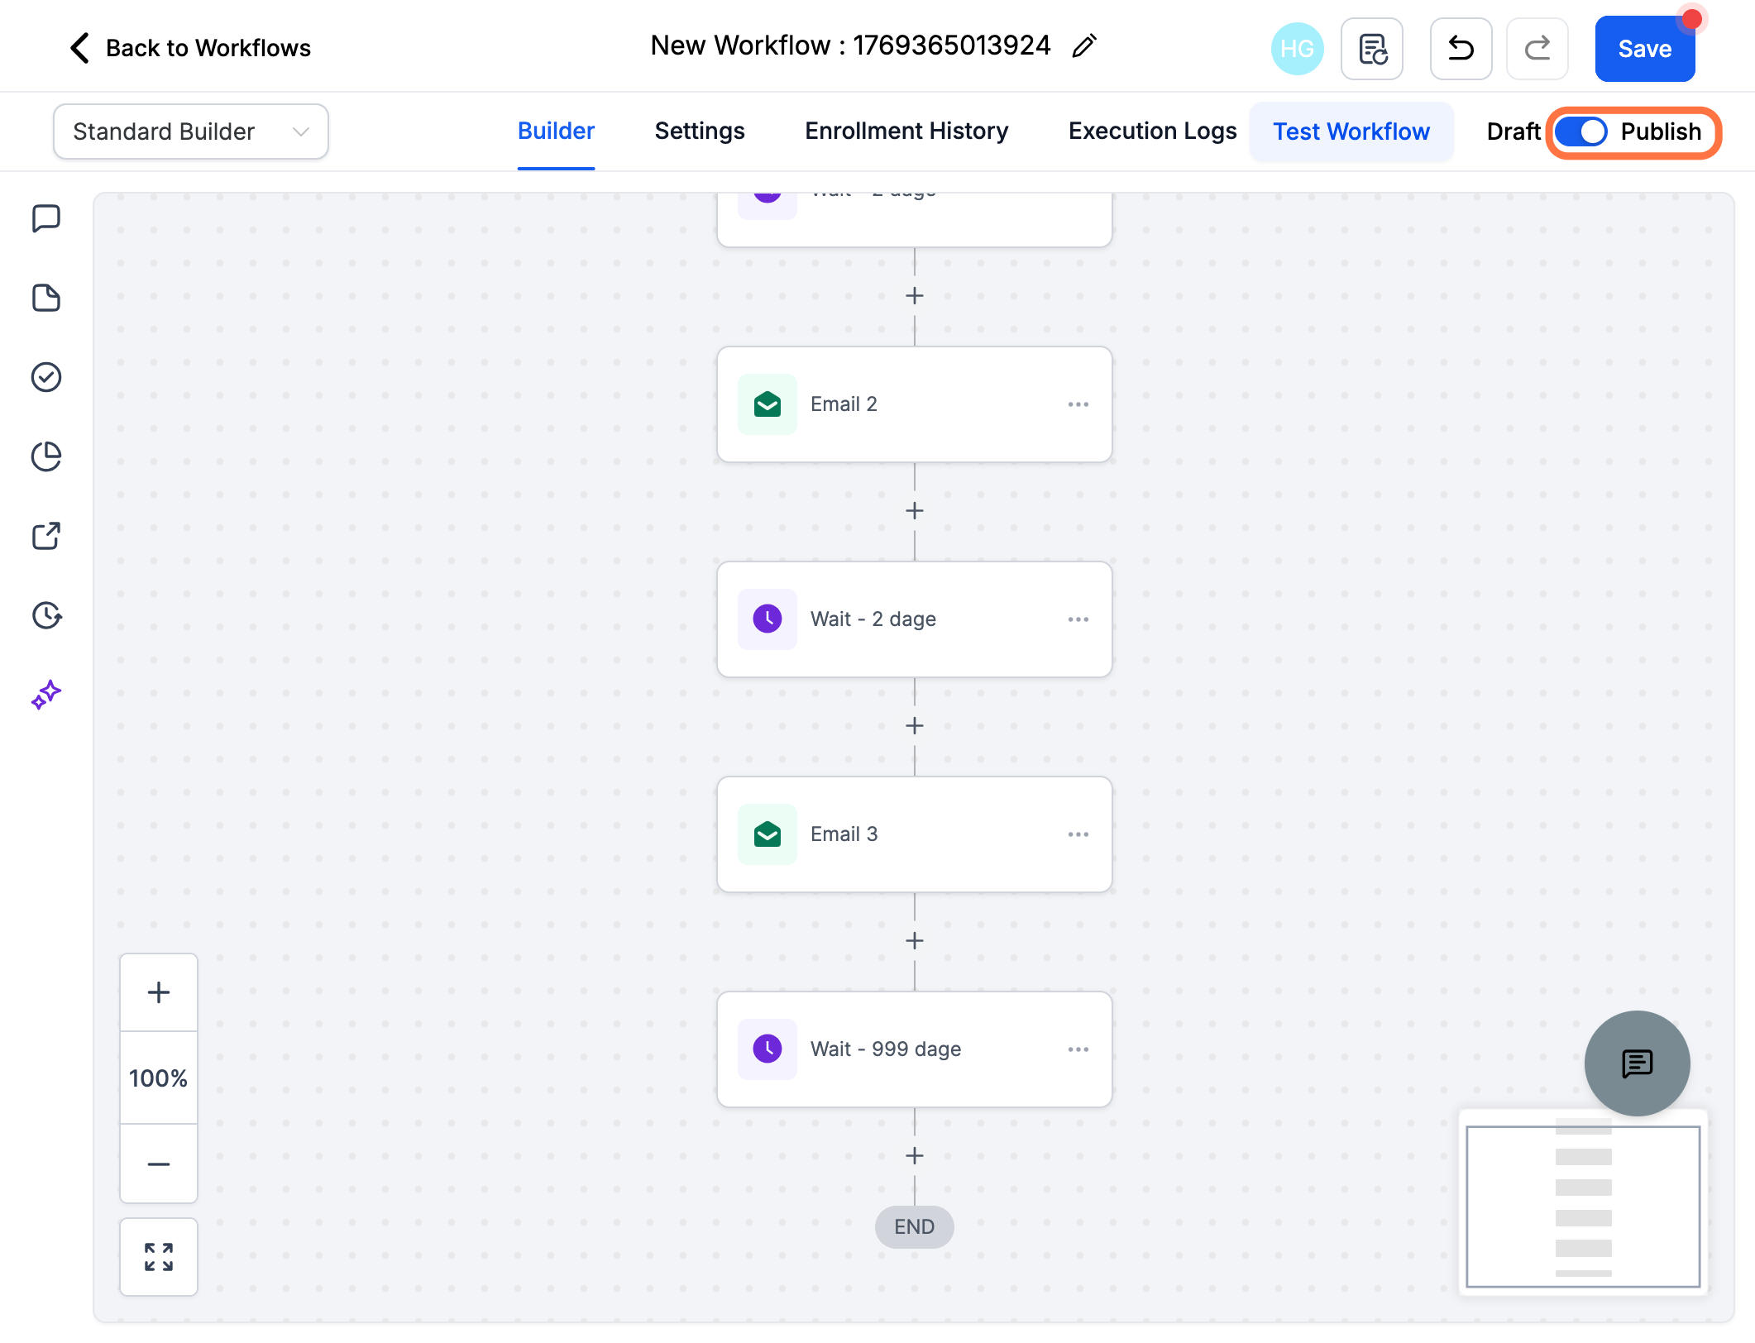Undo the last change

pyautogui.click(x=1461, y=49)
